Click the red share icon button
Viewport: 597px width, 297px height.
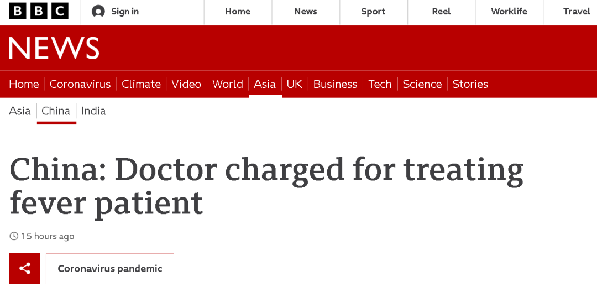[x=25, y=269]
